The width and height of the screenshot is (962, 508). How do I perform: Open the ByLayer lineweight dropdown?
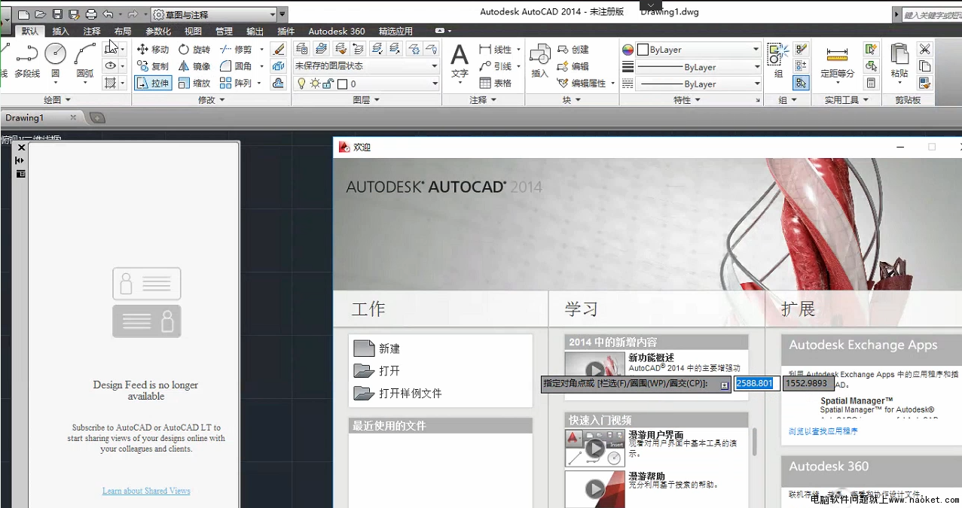tap(698, 67)
